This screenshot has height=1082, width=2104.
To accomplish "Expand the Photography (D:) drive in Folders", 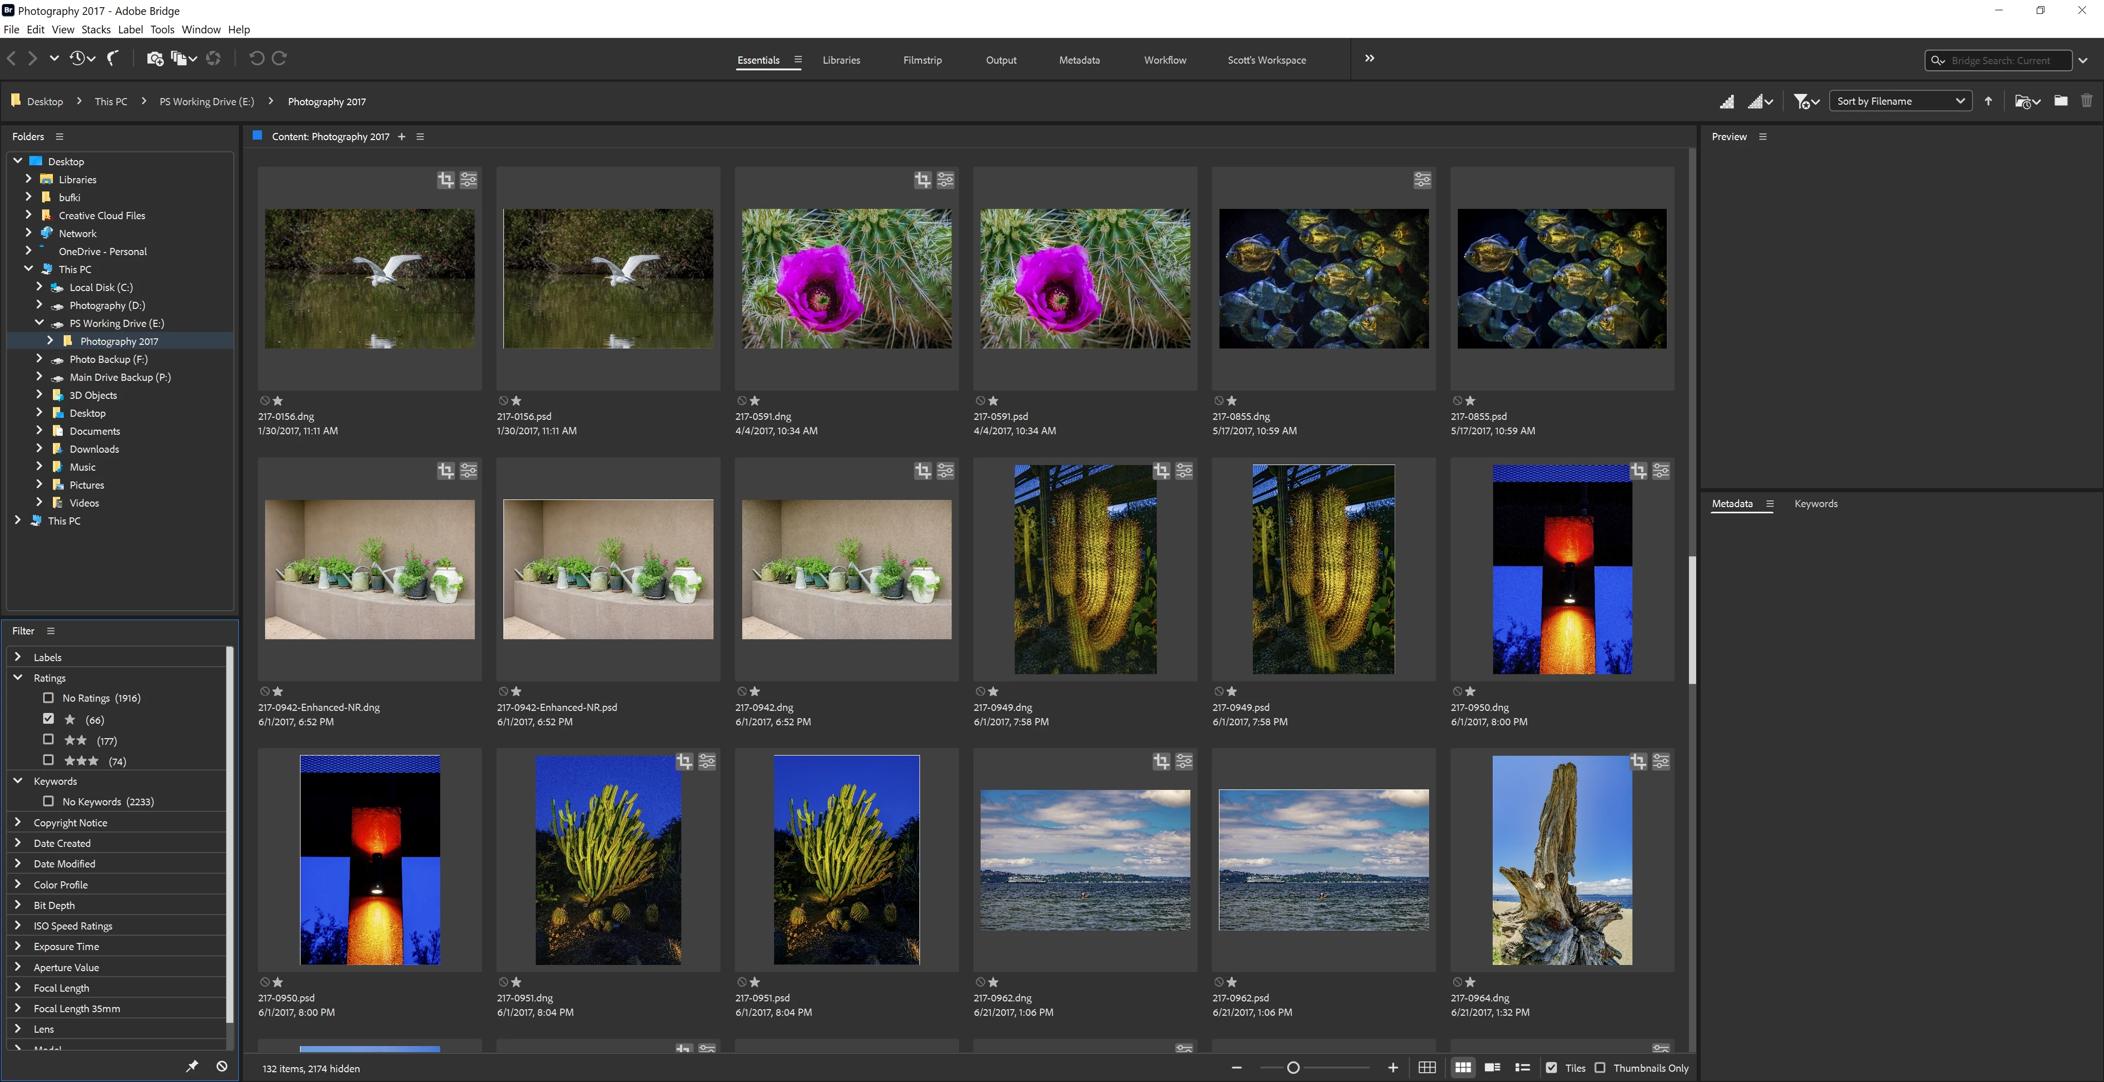I will coord(39,304).
